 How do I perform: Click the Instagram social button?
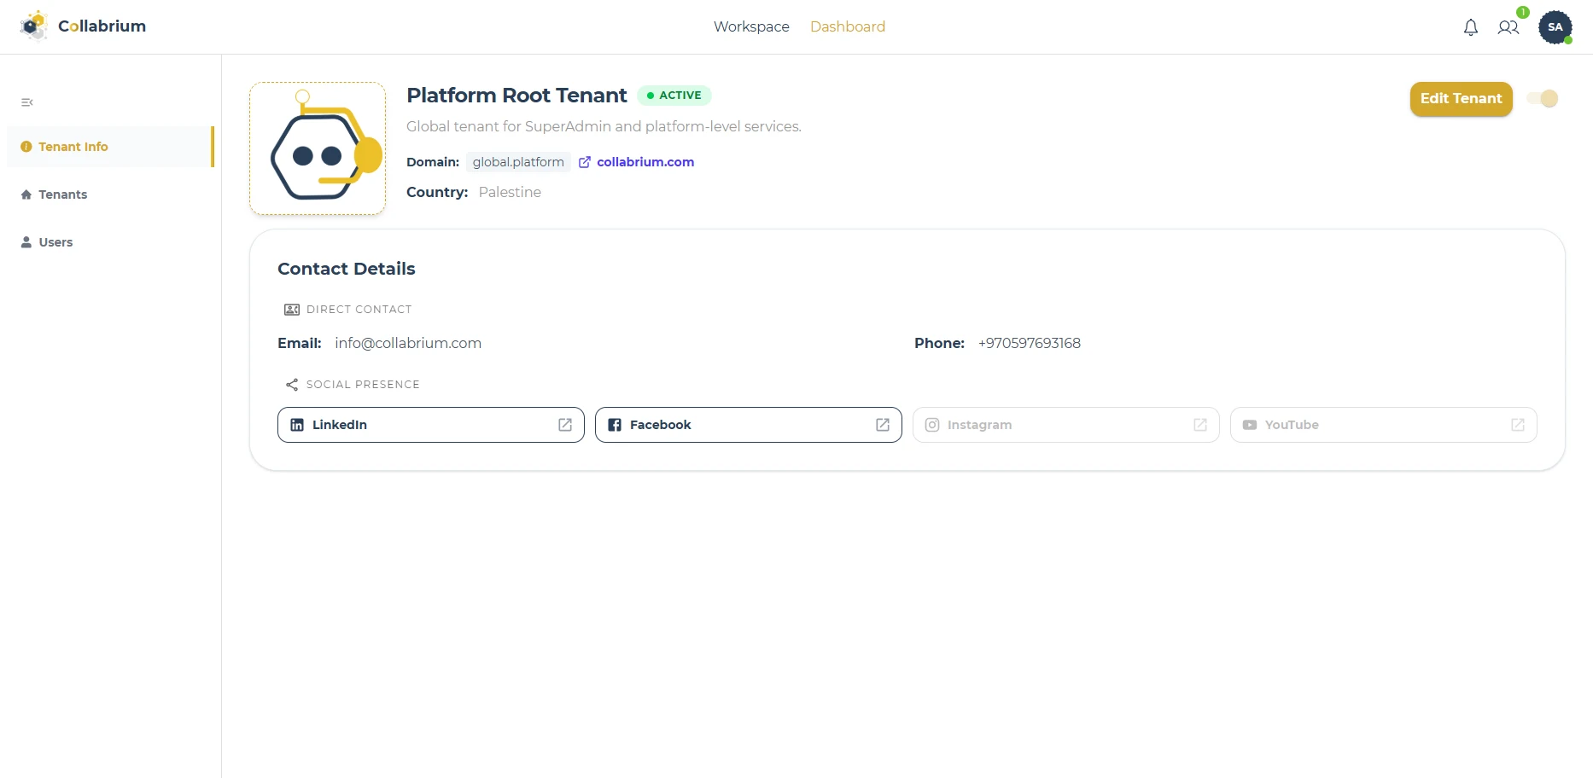[x=1066, y=425]
